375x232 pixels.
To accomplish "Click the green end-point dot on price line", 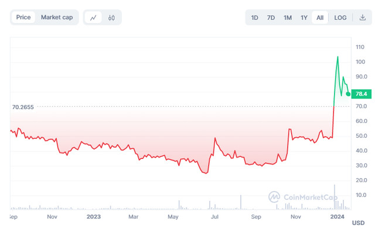I will coord(348,94).
